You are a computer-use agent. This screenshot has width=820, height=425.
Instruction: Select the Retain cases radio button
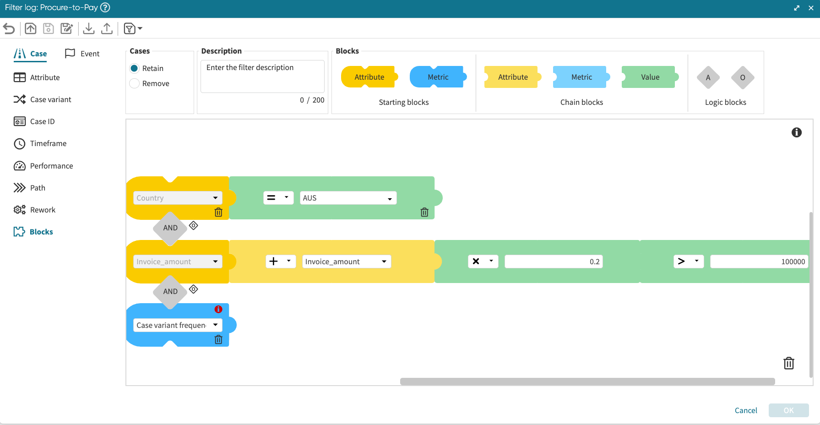point(135,68)
